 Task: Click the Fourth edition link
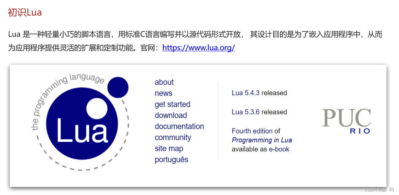tap(252, 131)
